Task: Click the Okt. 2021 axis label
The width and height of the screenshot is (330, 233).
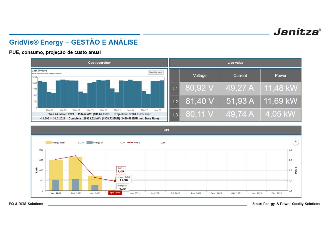Action: pos(236,193)
